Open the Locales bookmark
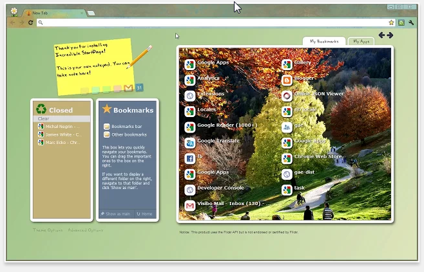This screenshot has height=272, width=424. coord(200,111)
